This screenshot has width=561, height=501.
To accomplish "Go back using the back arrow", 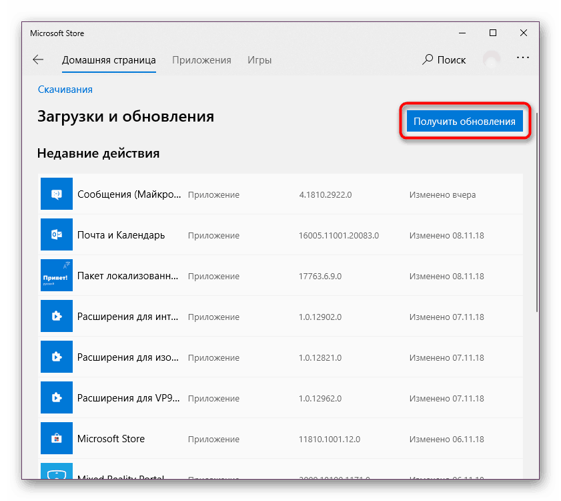I will tap(38, 59).
